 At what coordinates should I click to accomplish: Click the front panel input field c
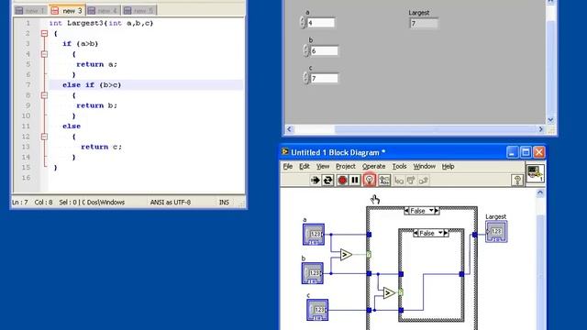pos(324,78)
